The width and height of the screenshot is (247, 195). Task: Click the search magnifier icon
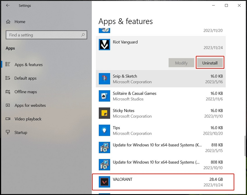click(83, 35)
